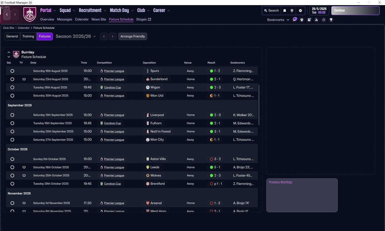The image size is (385, 231).
Task: Select the radio button for Spurs fixture
Action: [x=12, y=71]
